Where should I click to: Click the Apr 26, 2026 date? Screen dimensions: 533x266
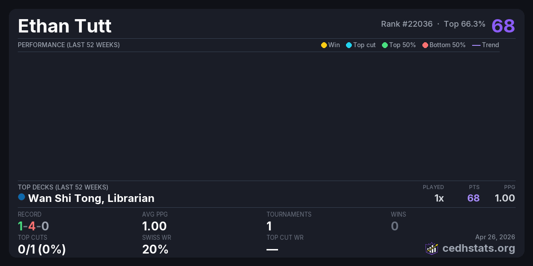coord(495,237)
